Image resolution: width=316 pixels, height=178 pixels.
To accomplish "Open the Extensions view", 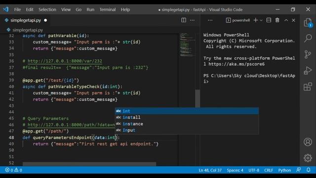I will click(x=308, y=87).
